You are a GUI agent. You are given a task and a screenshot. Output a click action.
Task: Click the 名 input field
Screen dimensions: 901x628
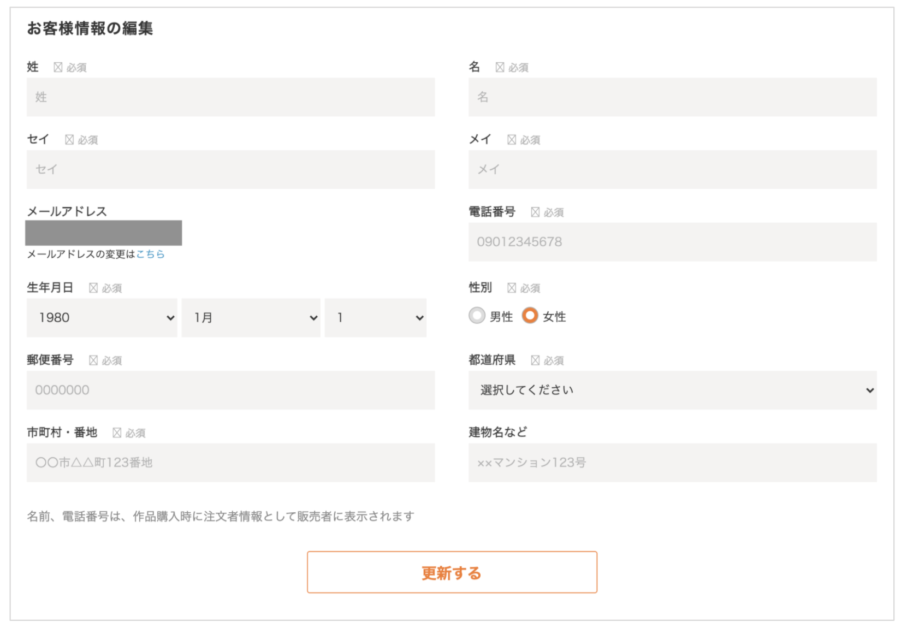pos(672,97)
